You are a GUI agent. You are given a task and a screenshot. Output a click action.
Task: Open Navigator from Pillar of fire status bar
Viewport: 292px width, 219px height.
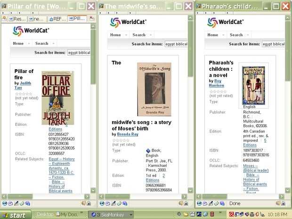tap(5, 203)
